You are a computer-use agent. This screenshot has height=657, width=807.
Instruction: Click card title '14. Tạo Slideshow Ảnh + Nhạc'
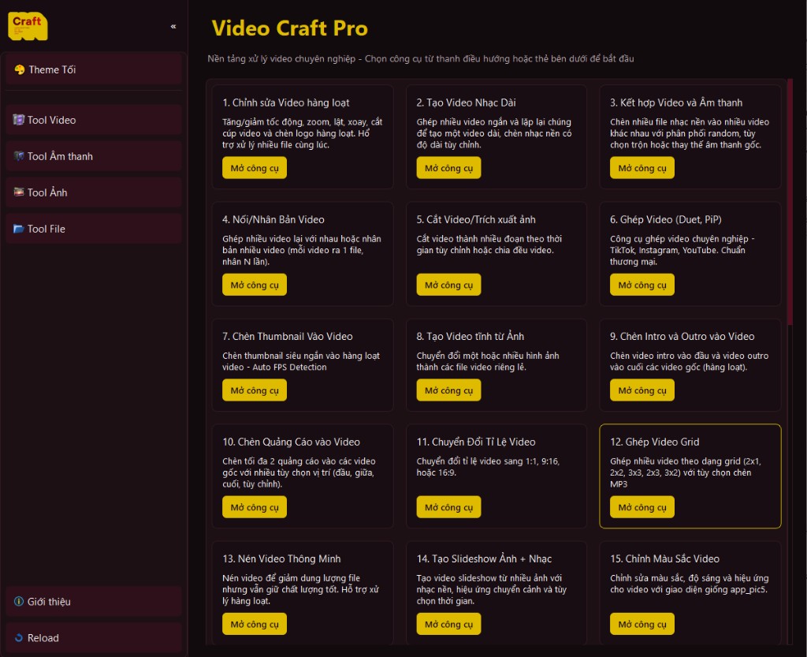point(484,558)
